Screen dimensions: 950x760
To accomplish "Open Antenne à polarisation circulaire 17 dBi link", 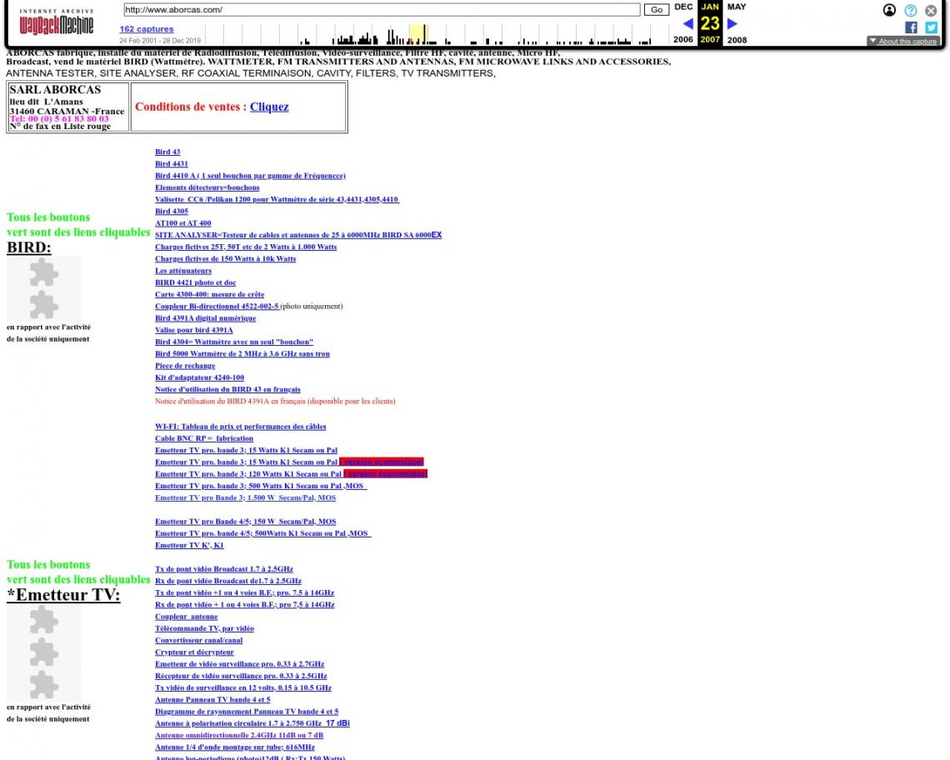I will pyautogui.click(x=252, y=723).
